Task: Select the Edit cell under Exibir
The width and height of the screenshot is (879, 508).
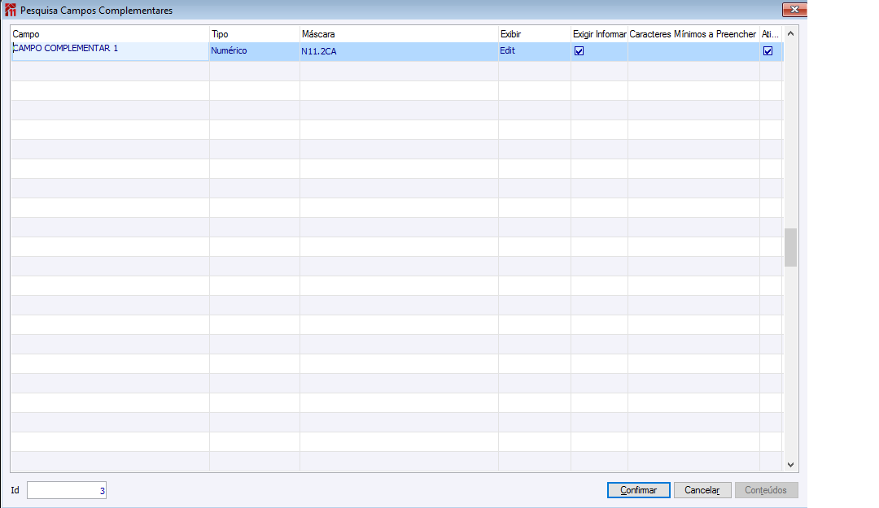Action: tap(535, 51)
